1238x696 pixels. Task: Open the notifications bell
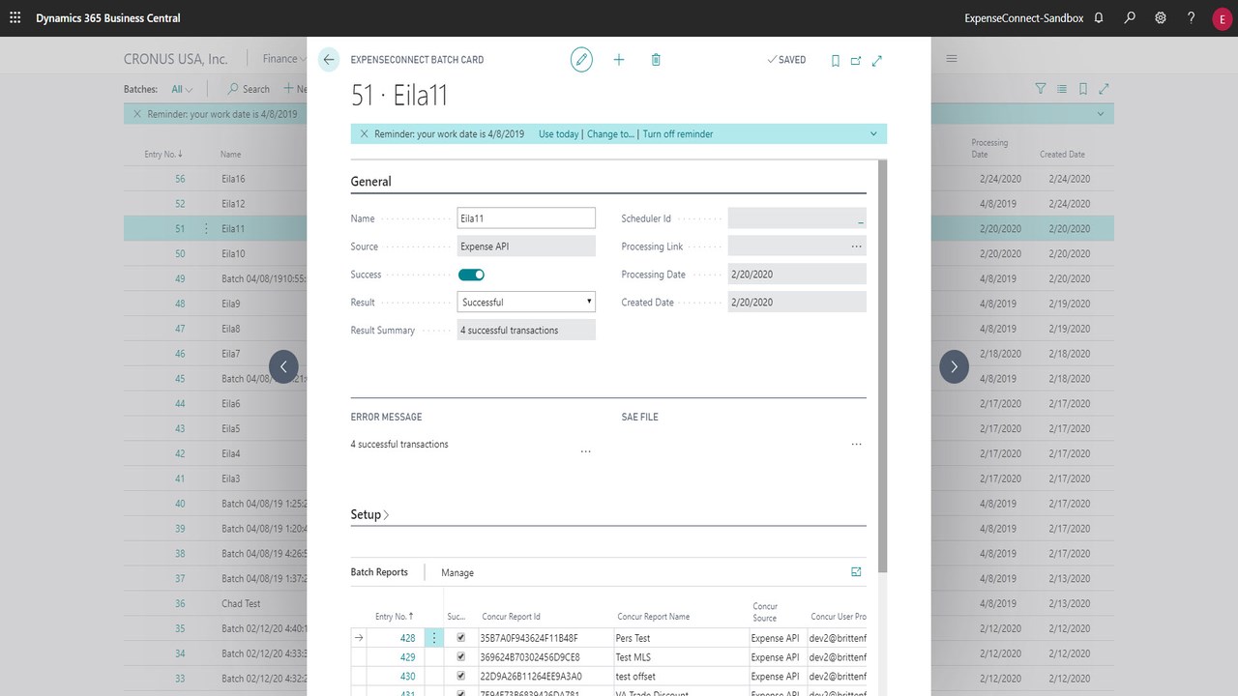(1099, 18)
